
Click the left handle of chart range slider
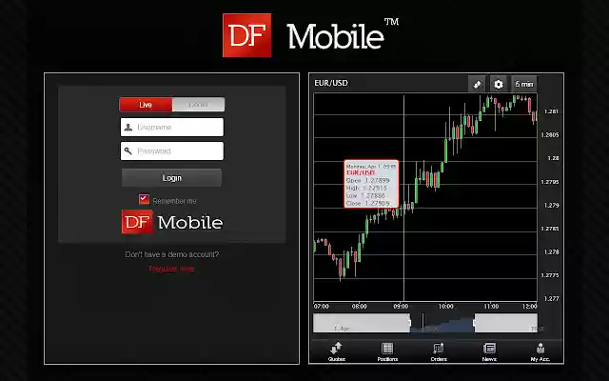[409, 323]
